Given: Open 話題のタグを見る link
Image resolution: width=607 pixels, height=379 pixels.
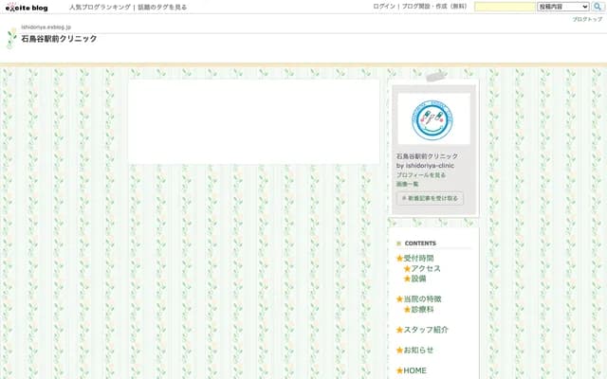Looking at the screenshot, I should (162, 7).
